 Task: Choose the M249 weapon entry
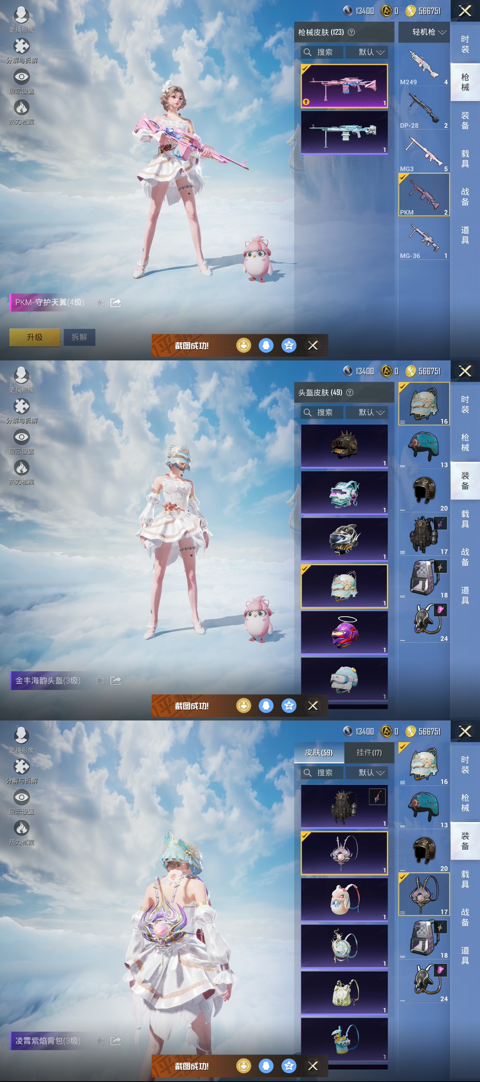coord(424,65)
